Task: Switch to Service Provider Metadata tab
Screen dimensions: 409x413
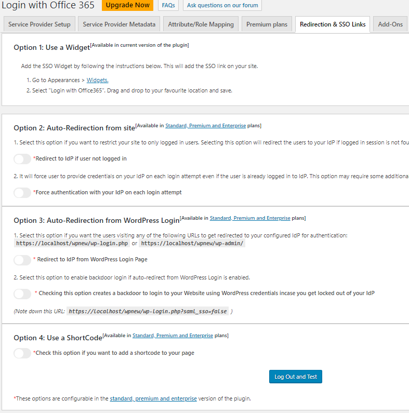Action: (x=119, y=24)
